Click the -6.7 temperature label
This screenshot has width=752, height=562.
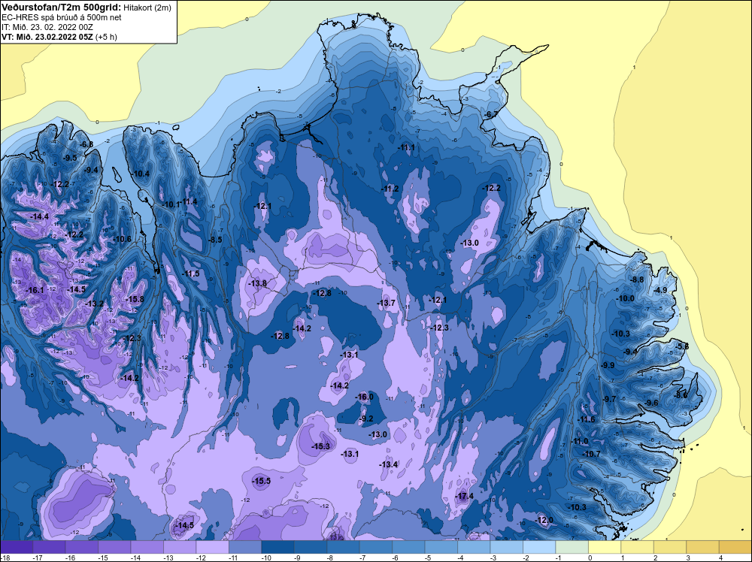coord(490,114)
